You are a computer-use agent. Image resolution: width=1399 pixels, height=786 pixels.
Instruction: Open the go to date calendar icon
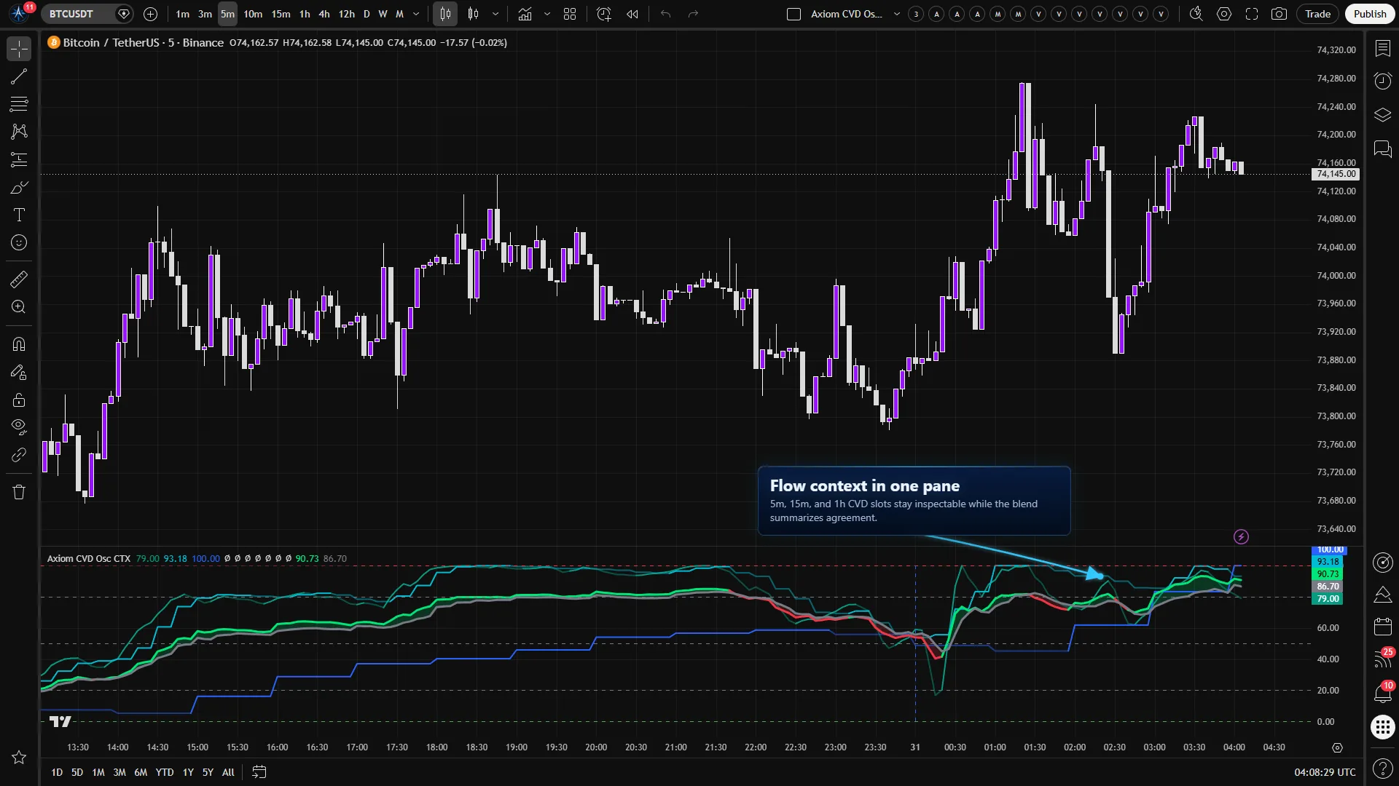coord(259,772)
